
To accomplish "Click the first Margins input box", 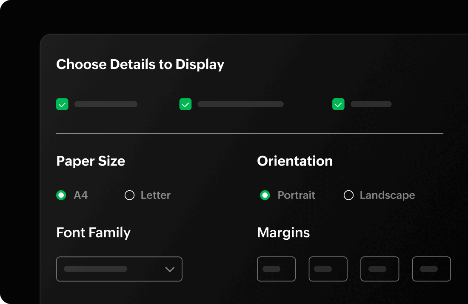I will tap(276, 269).
